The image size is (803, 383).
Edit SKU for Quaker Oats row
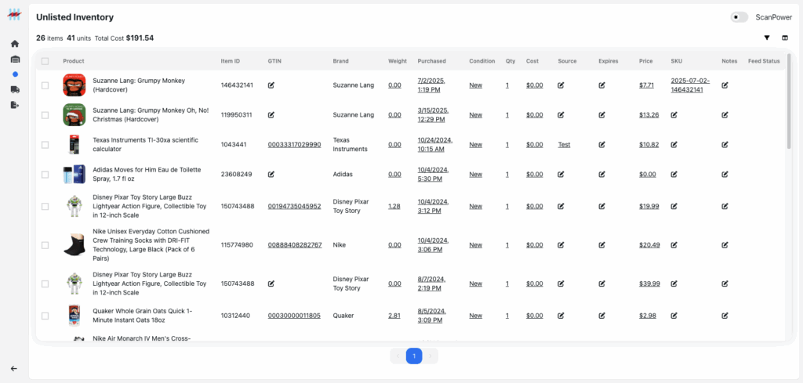click(674, 316)
